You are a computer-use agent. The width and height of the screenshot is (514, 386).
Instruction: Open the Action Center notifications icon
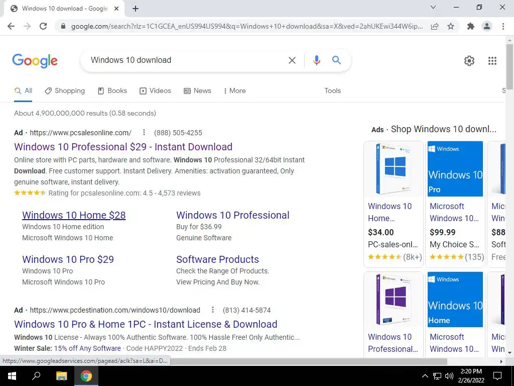[x=497, y=376]
